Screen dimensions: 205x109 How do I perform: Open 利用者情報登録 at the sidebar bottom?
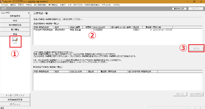(15, 100)
